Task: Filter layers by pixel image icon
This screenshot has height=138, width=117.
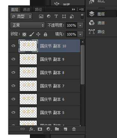Action: point(41,16)
